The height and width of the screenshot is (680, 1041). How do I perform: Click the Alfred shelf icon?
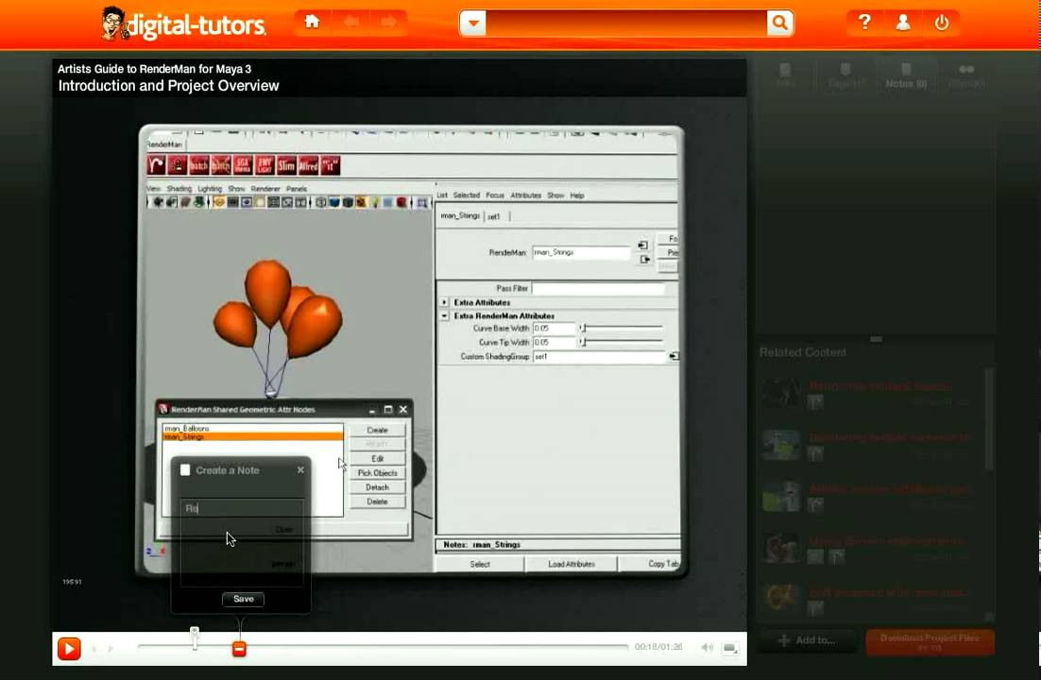point(309,165)
